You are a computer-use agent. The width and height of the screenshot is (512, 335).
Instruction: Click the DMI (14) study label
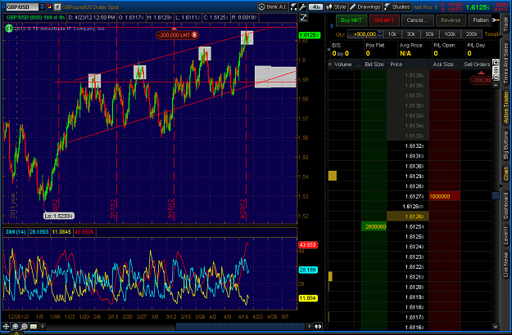pyautogui.click(x=16, y=232)
